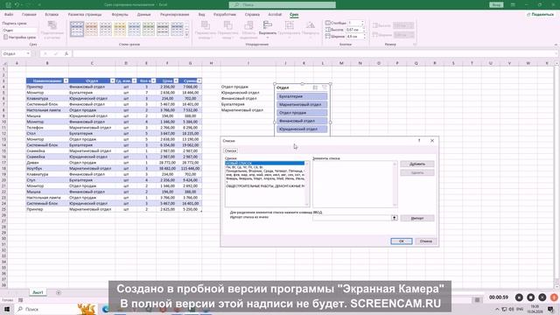The image size is (560, 315).
Task: Open the Align dropdown arrow
Action: [268, 37]
